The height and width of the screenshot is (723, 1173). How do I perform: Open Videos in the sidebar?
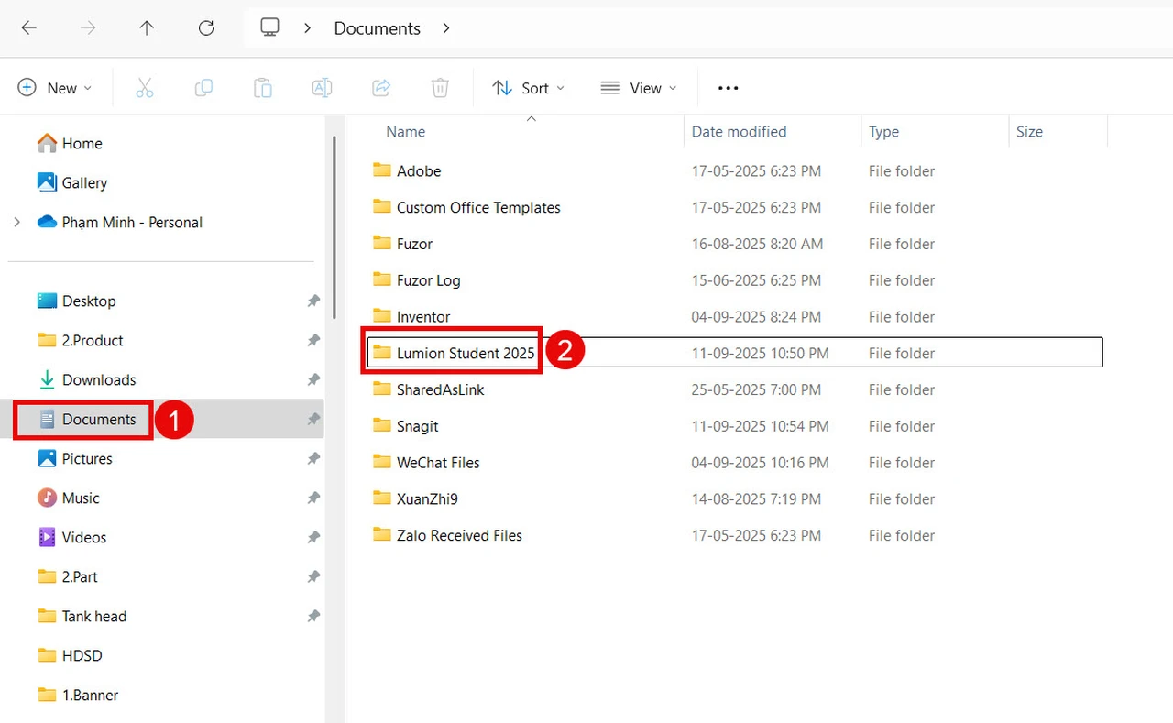tap(71, 537)
